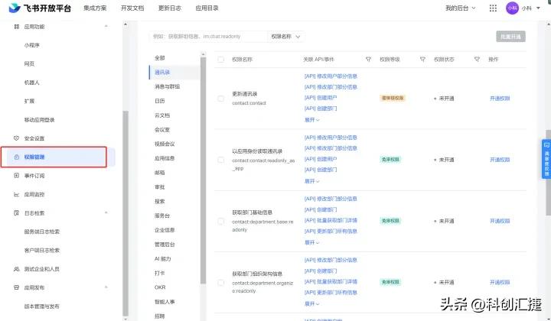Click the purple user avatar
551x321 pixels.
pos(513,8)
